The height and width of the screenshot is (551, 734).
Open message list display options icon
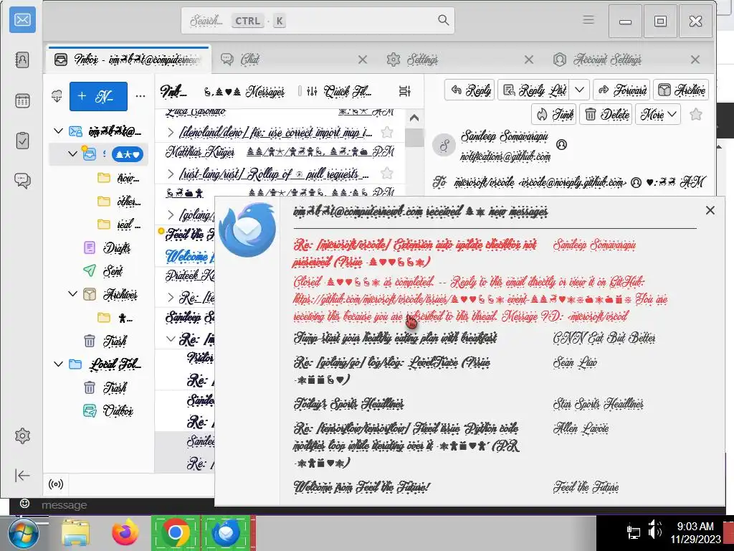point(404,91)
